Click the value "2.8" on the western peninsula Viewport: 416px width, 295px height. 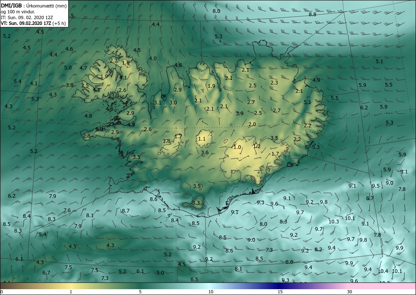pyautogui.click(x=87, y=136)
